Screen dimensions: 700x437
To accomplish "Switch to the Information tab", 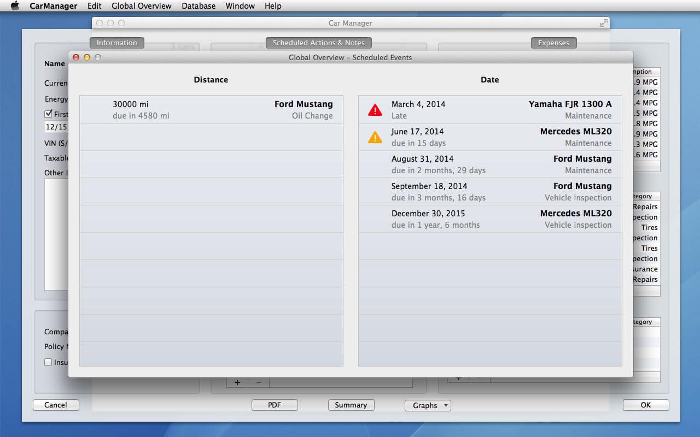I will tap(117, 43).
